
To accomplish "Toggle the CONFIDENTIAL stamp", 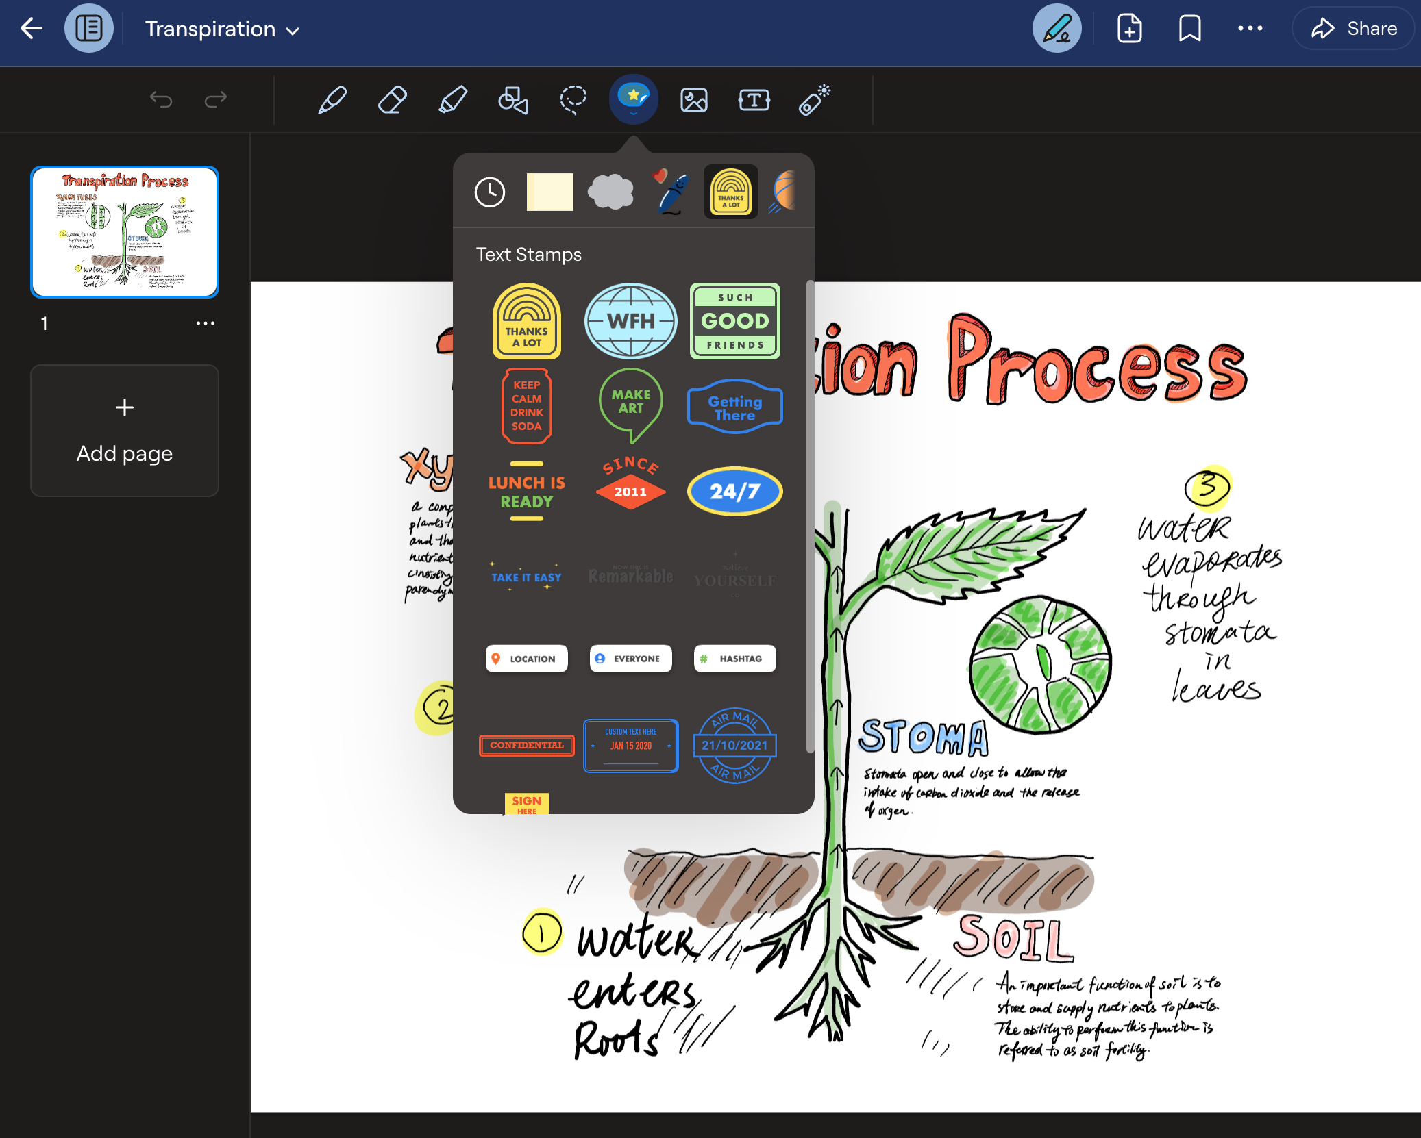I will (x=526, y=746).
